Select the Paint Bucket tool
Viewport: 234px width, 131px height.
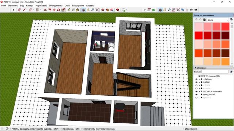(x=78, y=10)
